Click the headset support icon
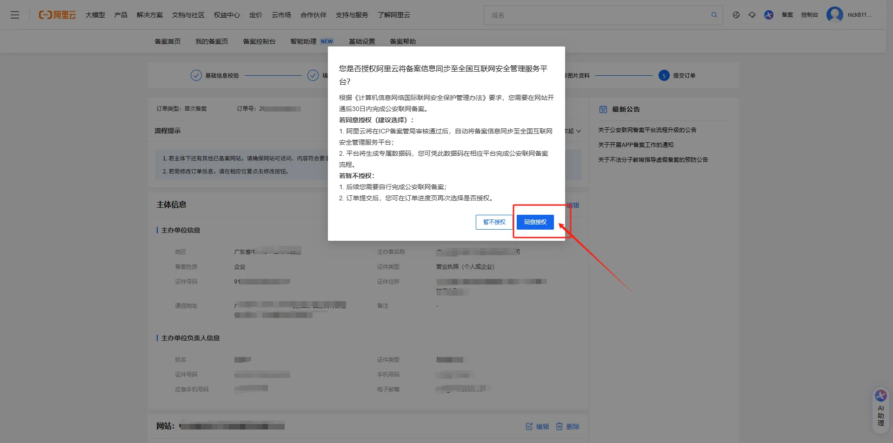 pos(752,15)
